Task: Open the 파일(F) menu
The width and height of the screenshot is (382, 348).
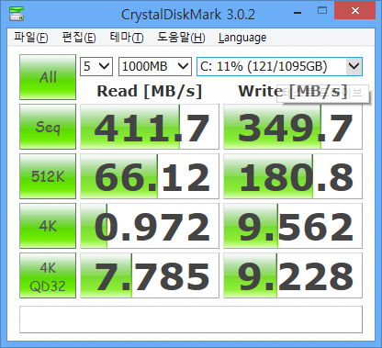Action: pyautogui.click(x=31, y=38)
